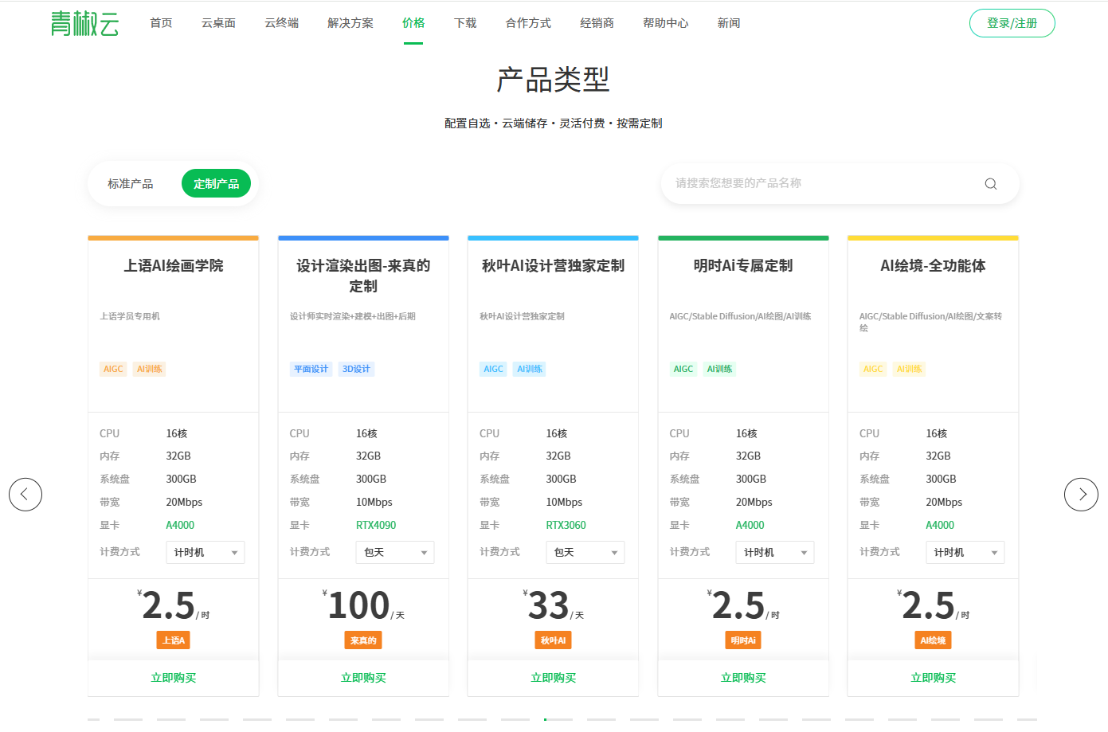1108x732 pixels.
Task: Select the AIGC tag on 明时Ai card
Action: pyautogui.click(x=683, y=369)
